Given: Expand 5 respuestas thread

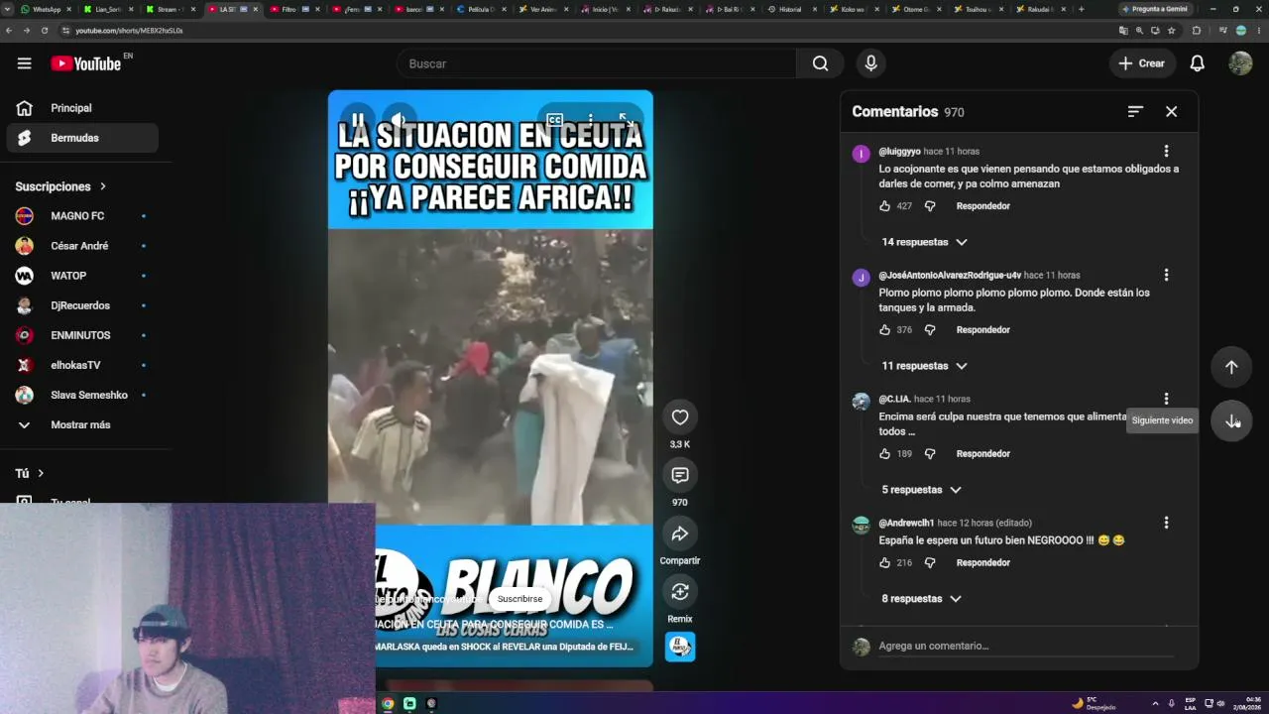Looking at the screenshot, I should pos(921,490).
